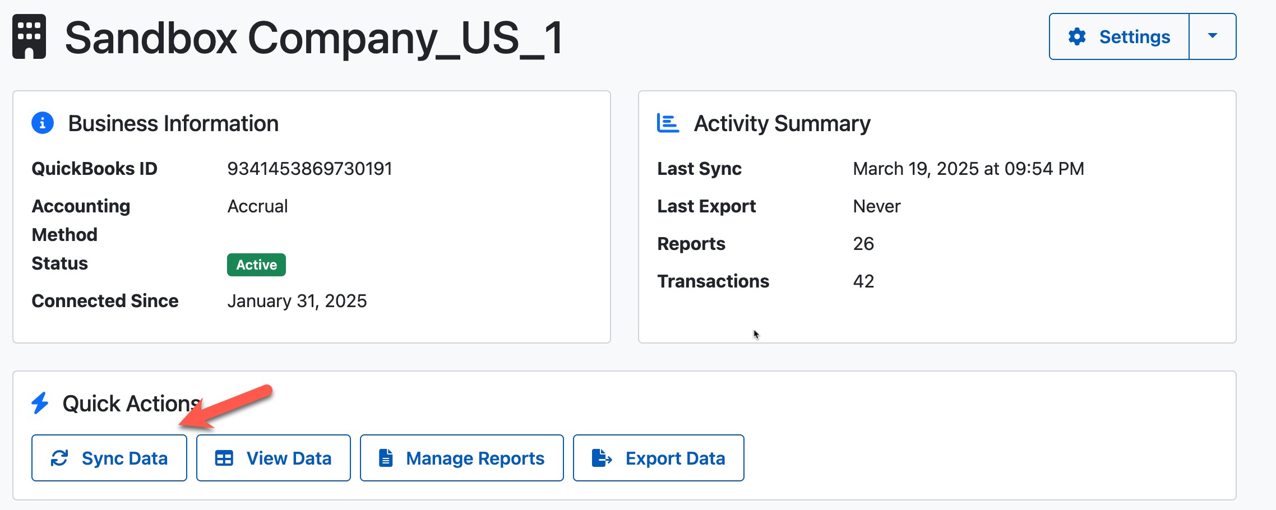Click the document icon in Manage Reports

pos(386,458)
